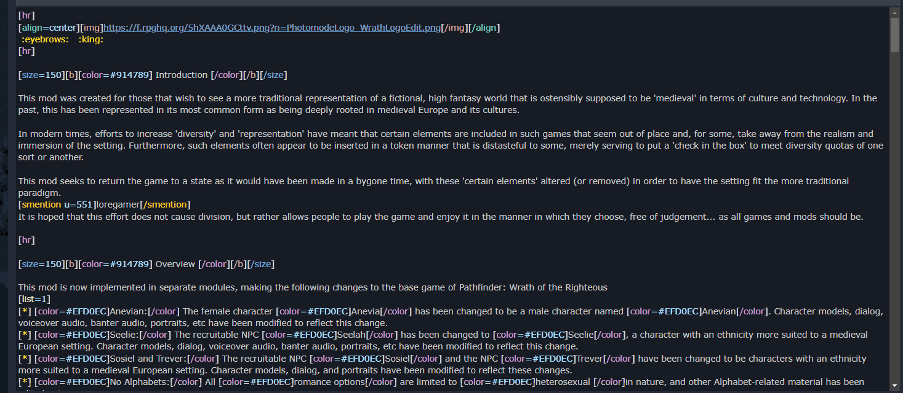Viewport: 903px width, 393px height.
Task: Click the phrase romance options
Action: coord(329,382)
